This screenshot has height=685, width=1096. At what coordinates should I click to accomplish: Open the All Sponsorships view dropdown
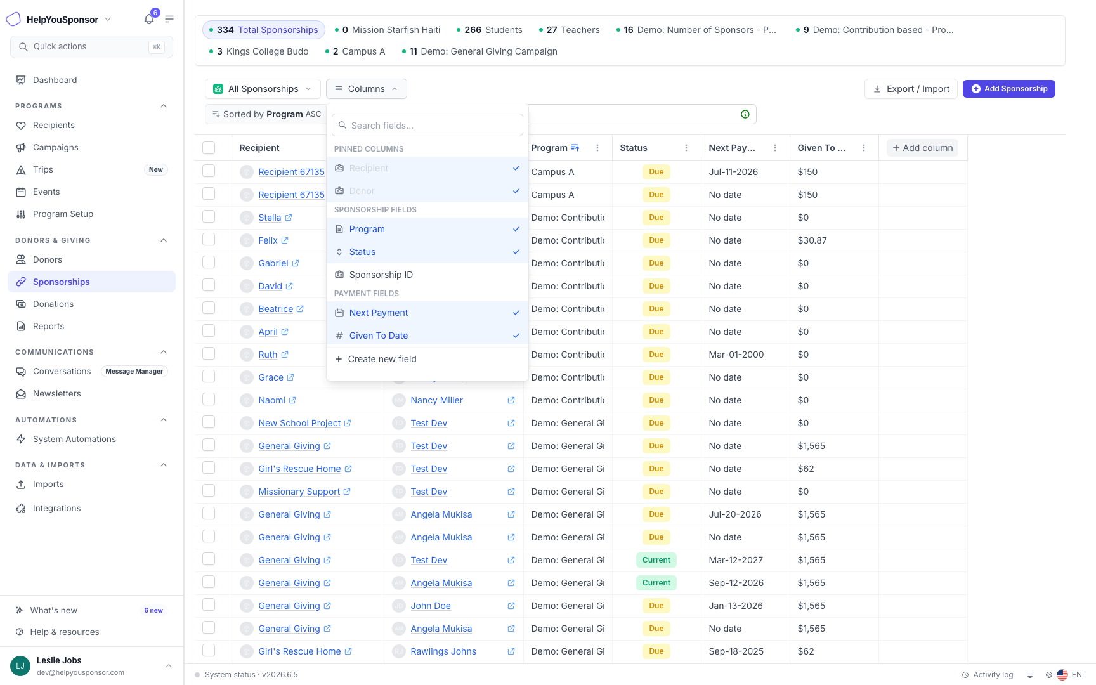coord(263,89)
